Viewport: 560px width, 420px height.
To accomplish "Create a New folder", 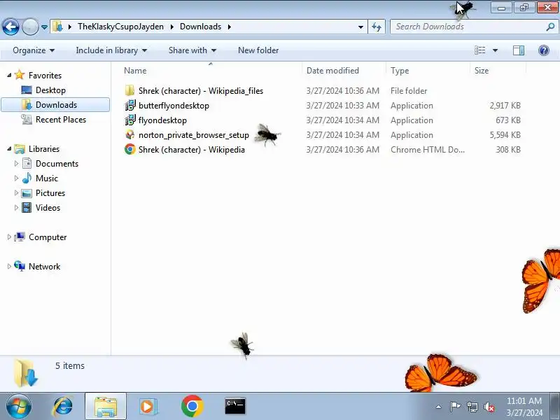I will [258, 50].
